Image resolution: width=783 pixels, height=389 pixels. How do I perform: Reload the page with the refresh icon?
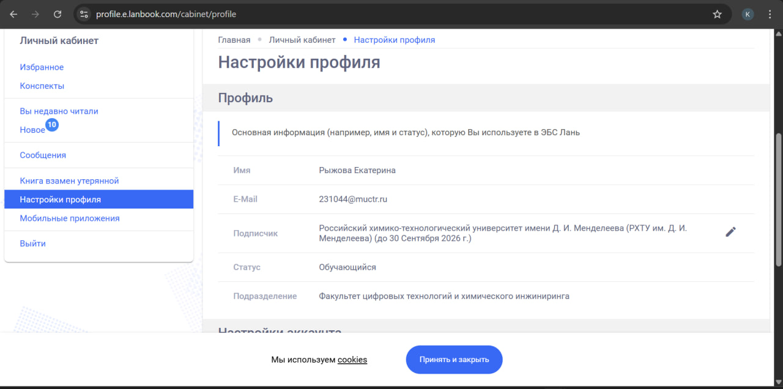(x=57, y=13)
